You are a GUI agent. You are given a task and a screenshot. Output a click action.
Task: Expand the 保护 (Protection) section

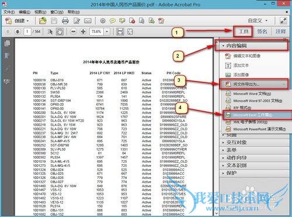click(x=255, y=173)
